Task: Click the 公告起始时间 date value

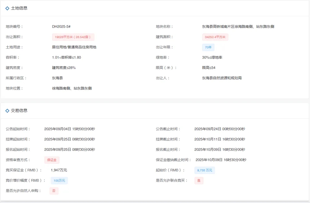Action: coord(69,129)
